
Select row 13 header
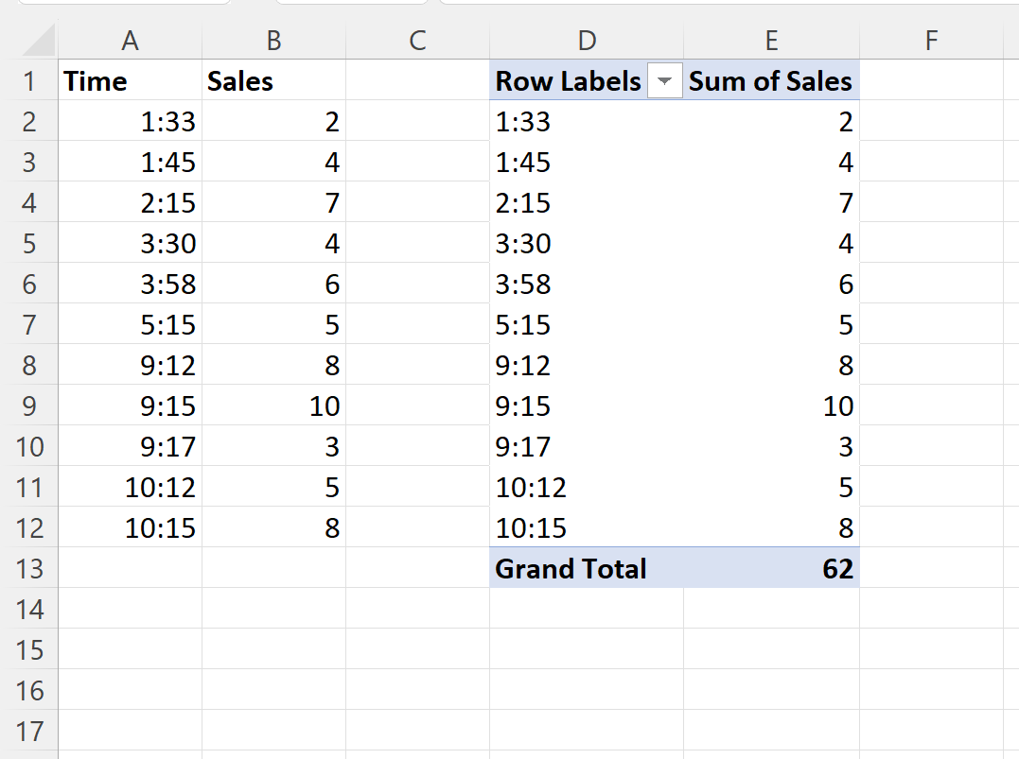(x=31, y=568)
